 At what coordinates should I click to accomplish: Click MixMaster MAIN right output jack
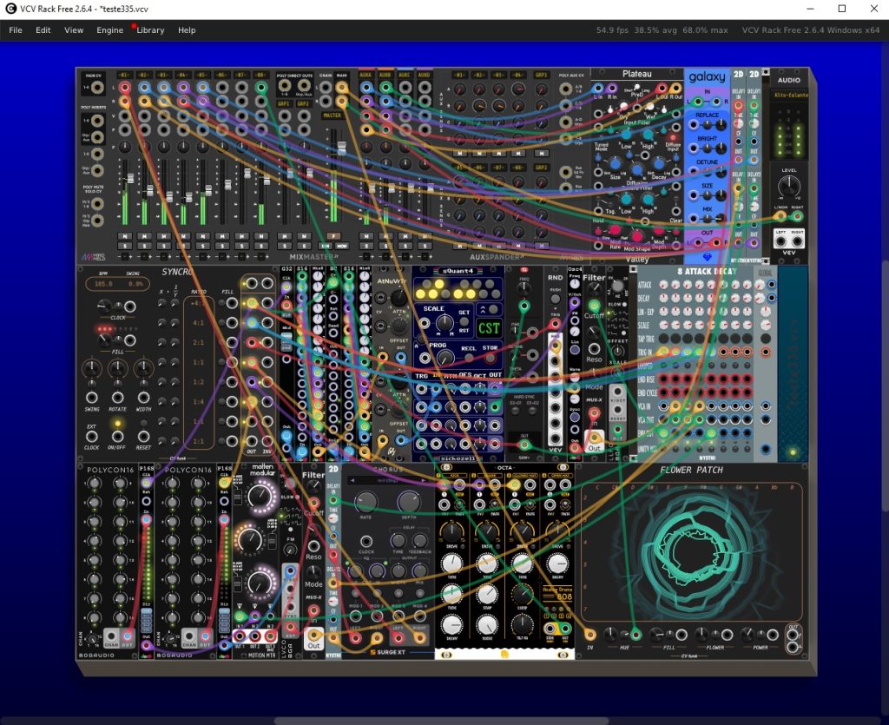tap(342, 102)
